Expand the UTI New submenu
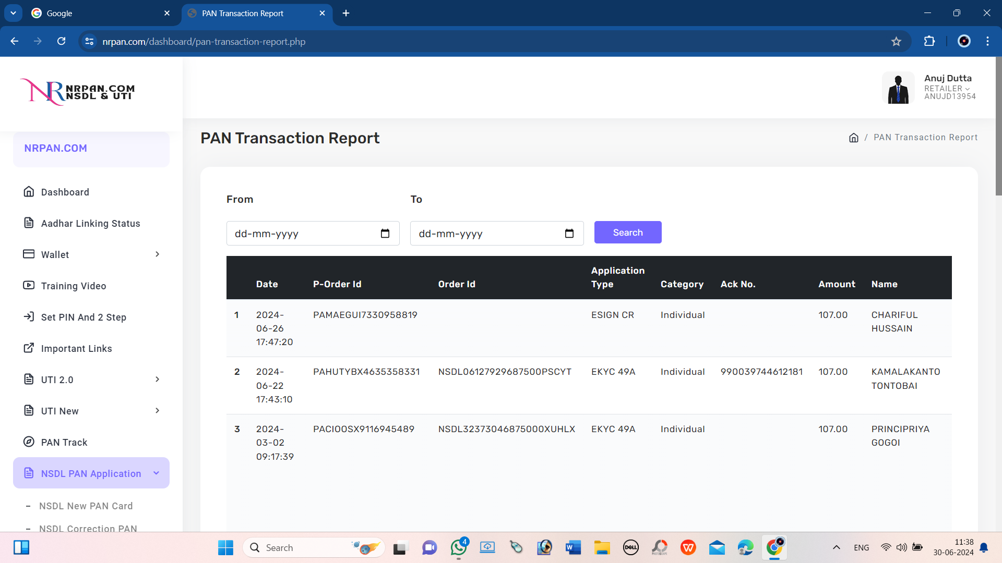1002x563 pixels. [x=157, y=411]
